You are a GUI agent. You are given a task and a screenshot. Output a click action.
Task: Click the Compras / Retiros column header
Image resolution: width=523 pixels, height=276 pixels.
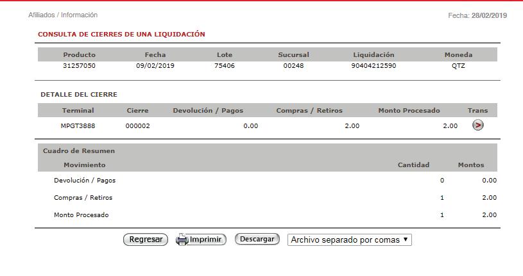(309, 110)
